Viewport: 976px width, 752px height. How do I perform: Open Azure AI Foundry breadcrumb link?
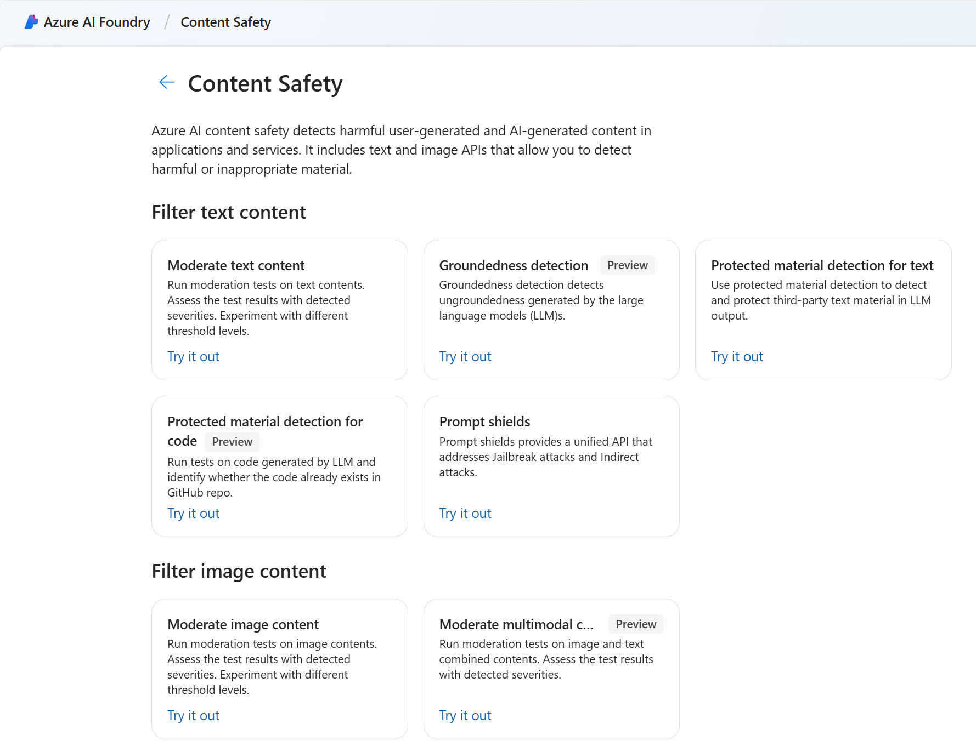coord(97,22)
